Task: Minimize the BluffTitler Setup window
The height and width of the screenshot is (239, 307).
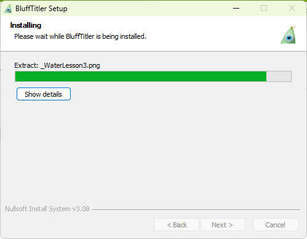Action: pyautogui.click(x=236, y=8)
